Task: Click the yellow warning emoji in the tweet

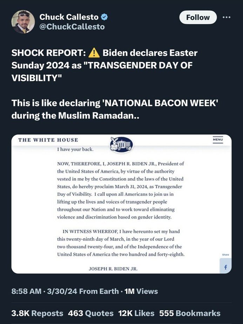Action: [94, 53]
